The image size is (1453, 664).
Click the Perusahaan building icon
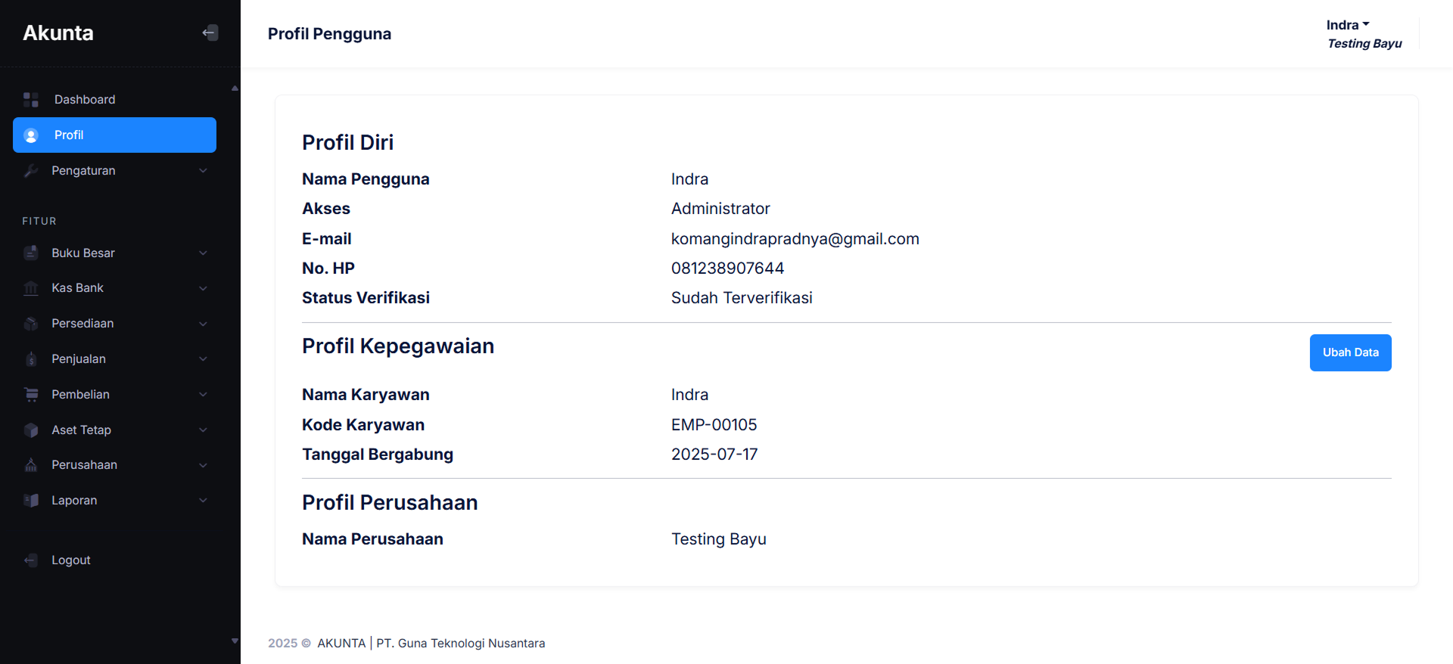[x=30, y=464]
